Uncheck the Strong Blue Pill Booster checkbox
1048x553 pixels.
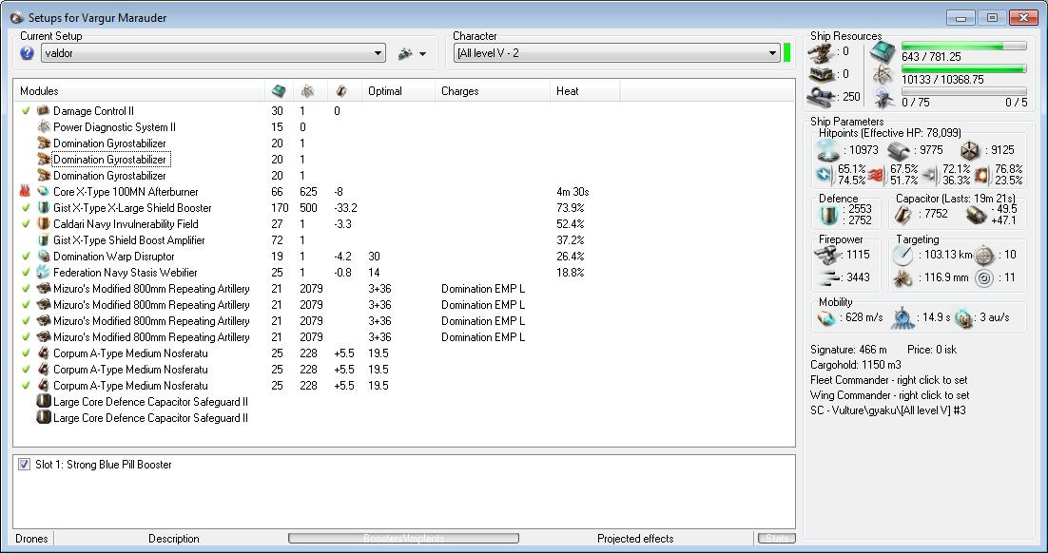[x=24, y=465]
